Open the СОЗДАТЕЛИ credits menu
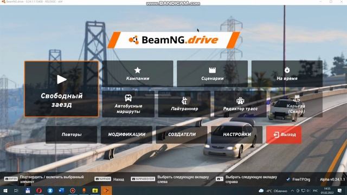Viewport: 347px width, 195px height. pyautogui.click(x=182, y=134)
